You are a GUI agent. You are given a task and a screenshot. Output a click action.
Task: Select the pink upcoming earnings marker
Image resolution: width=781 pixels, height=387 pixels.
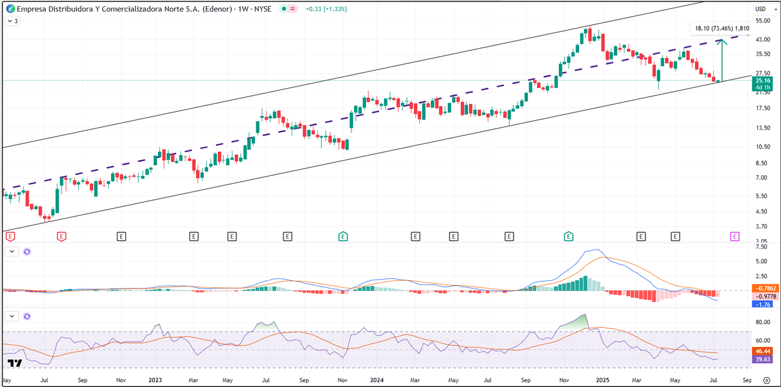[x=735, y=236]
